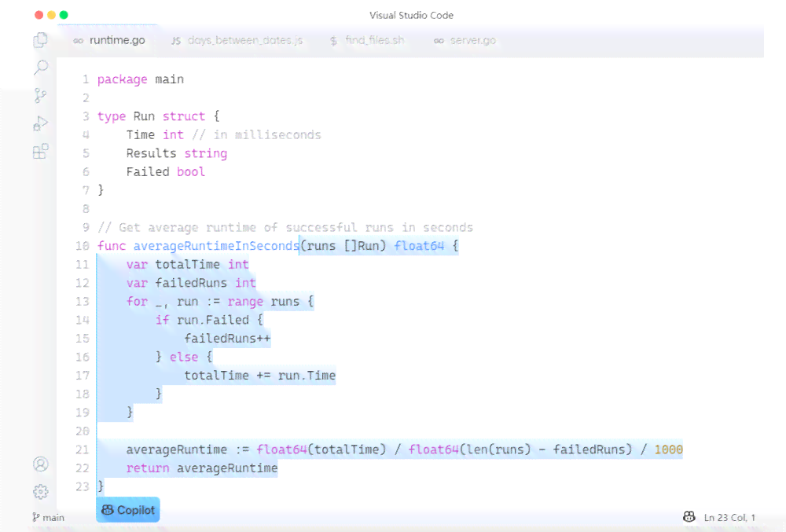Click 'package' keyword on line 1

click(123, 79)
